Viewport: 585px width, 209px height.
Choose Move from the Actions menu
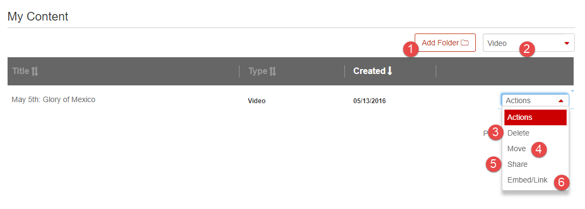pos(516,149)
